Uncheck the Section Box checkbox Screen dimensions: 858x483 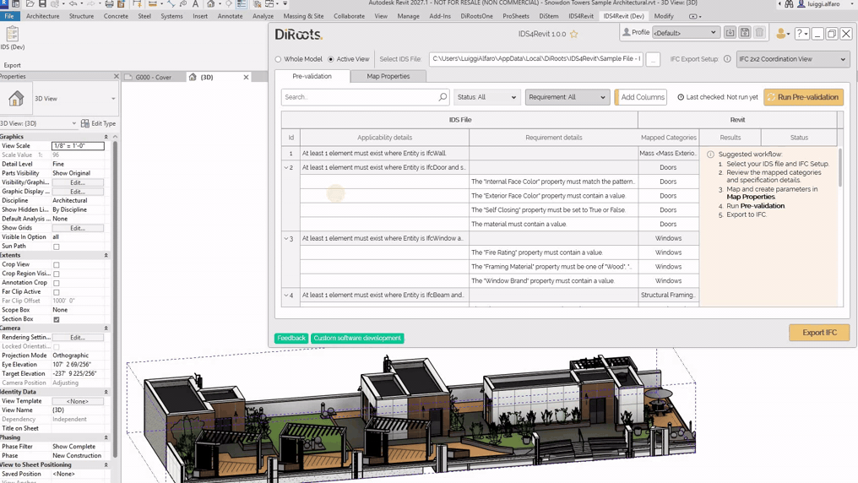[57, 319]
